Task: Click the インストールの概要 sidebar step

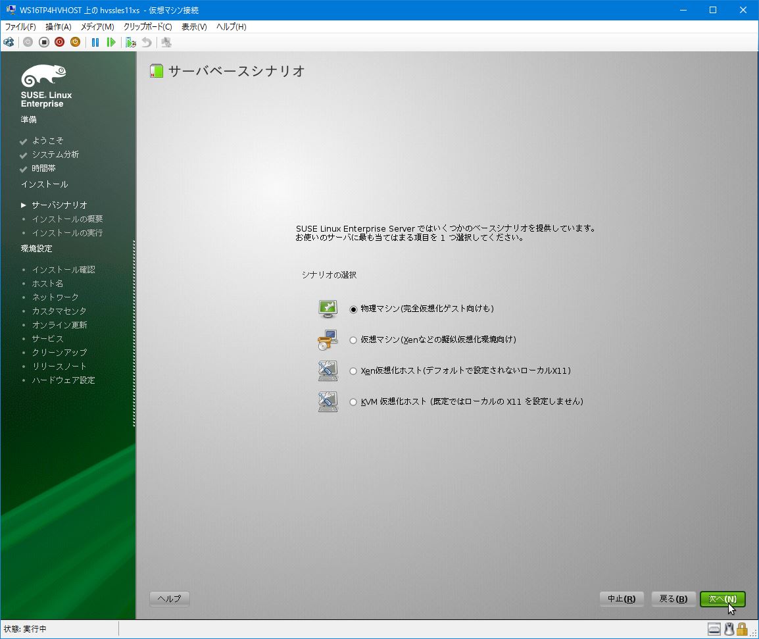Action: pos(67,219)
